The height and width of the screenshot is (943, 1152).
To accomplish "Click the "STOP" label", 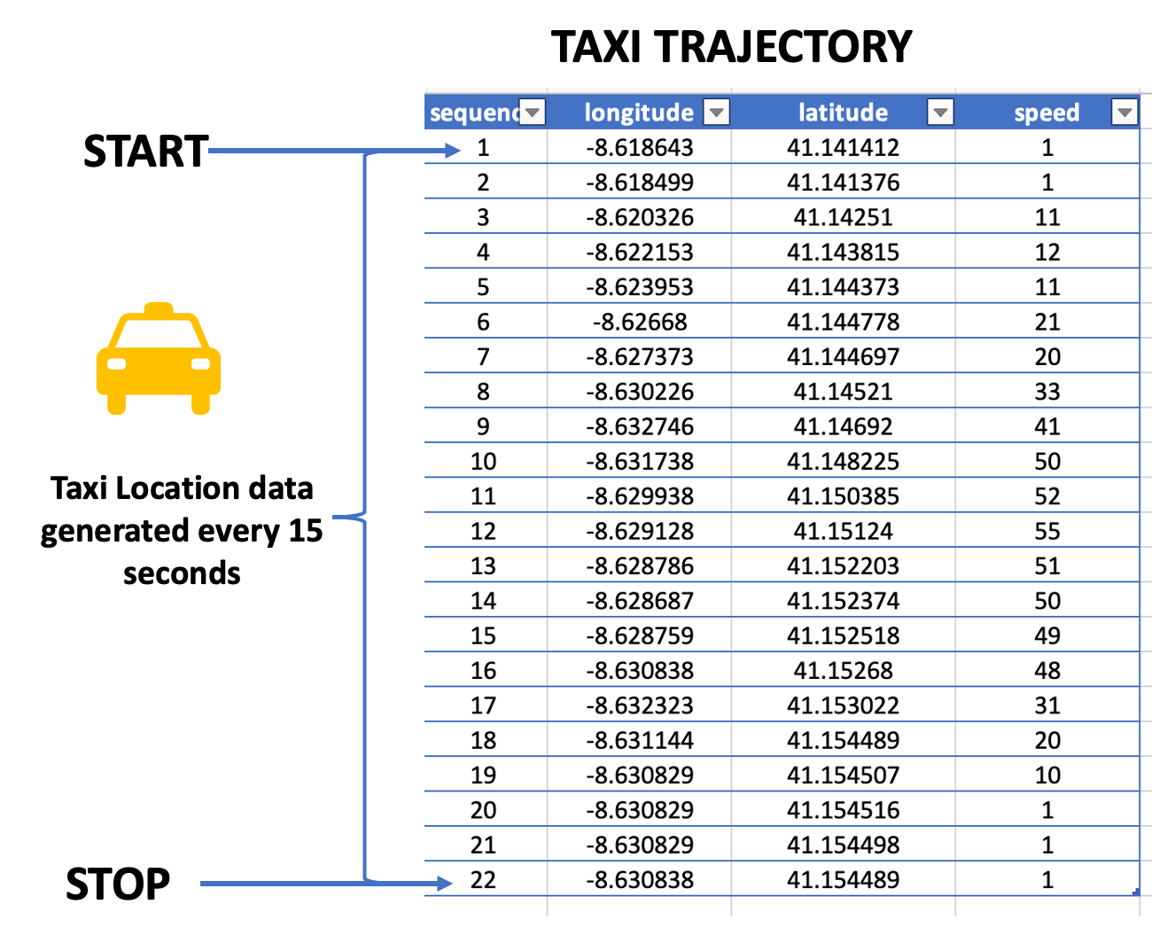I will [x=118, y=885].
